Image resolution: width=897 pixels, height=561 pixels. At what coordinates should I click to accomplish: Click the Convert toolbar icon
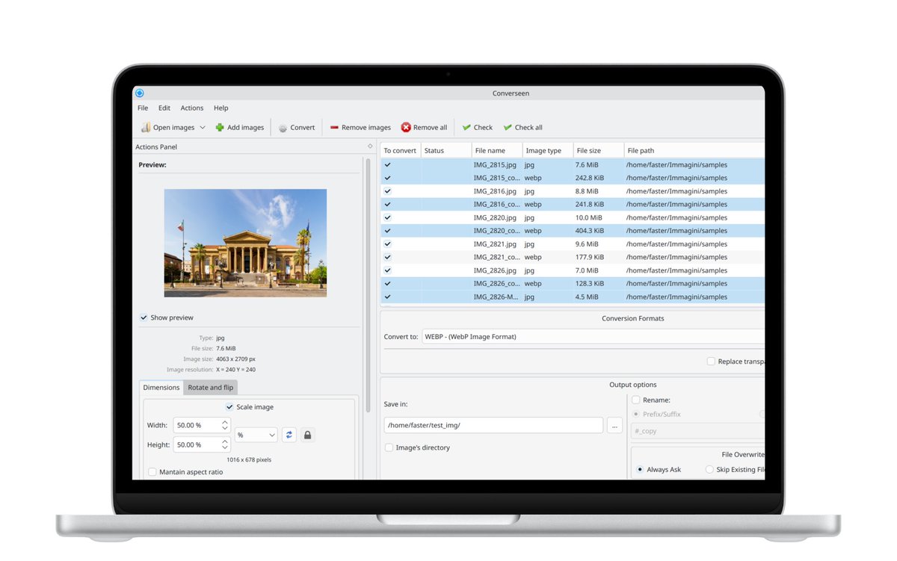click(283, 128)
